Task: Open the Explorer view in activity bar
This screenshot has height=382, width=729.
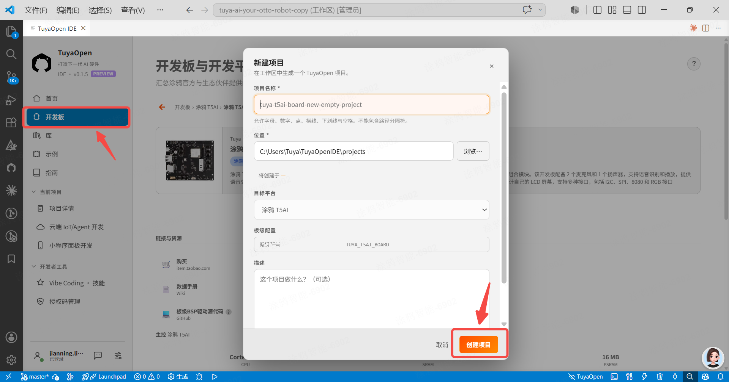Action: pyautogui.click(x=11, y=31)
